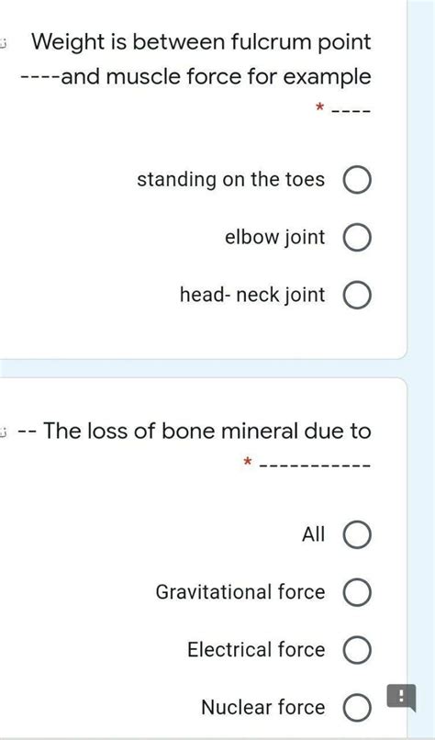This screenshot has width=435, height=740.
Task: Click the 'Gravitational force' answer label
Action: 240,592
